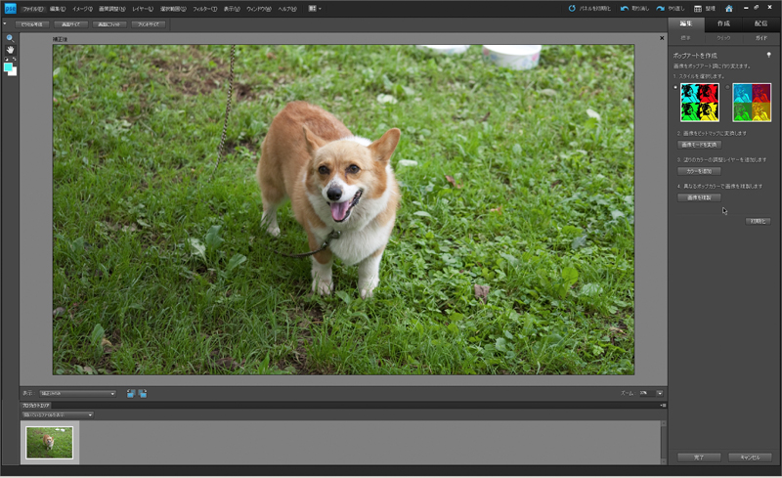The image size is (782, 478).
Task: Click the duplicate image button
Action: click(699, 197)
